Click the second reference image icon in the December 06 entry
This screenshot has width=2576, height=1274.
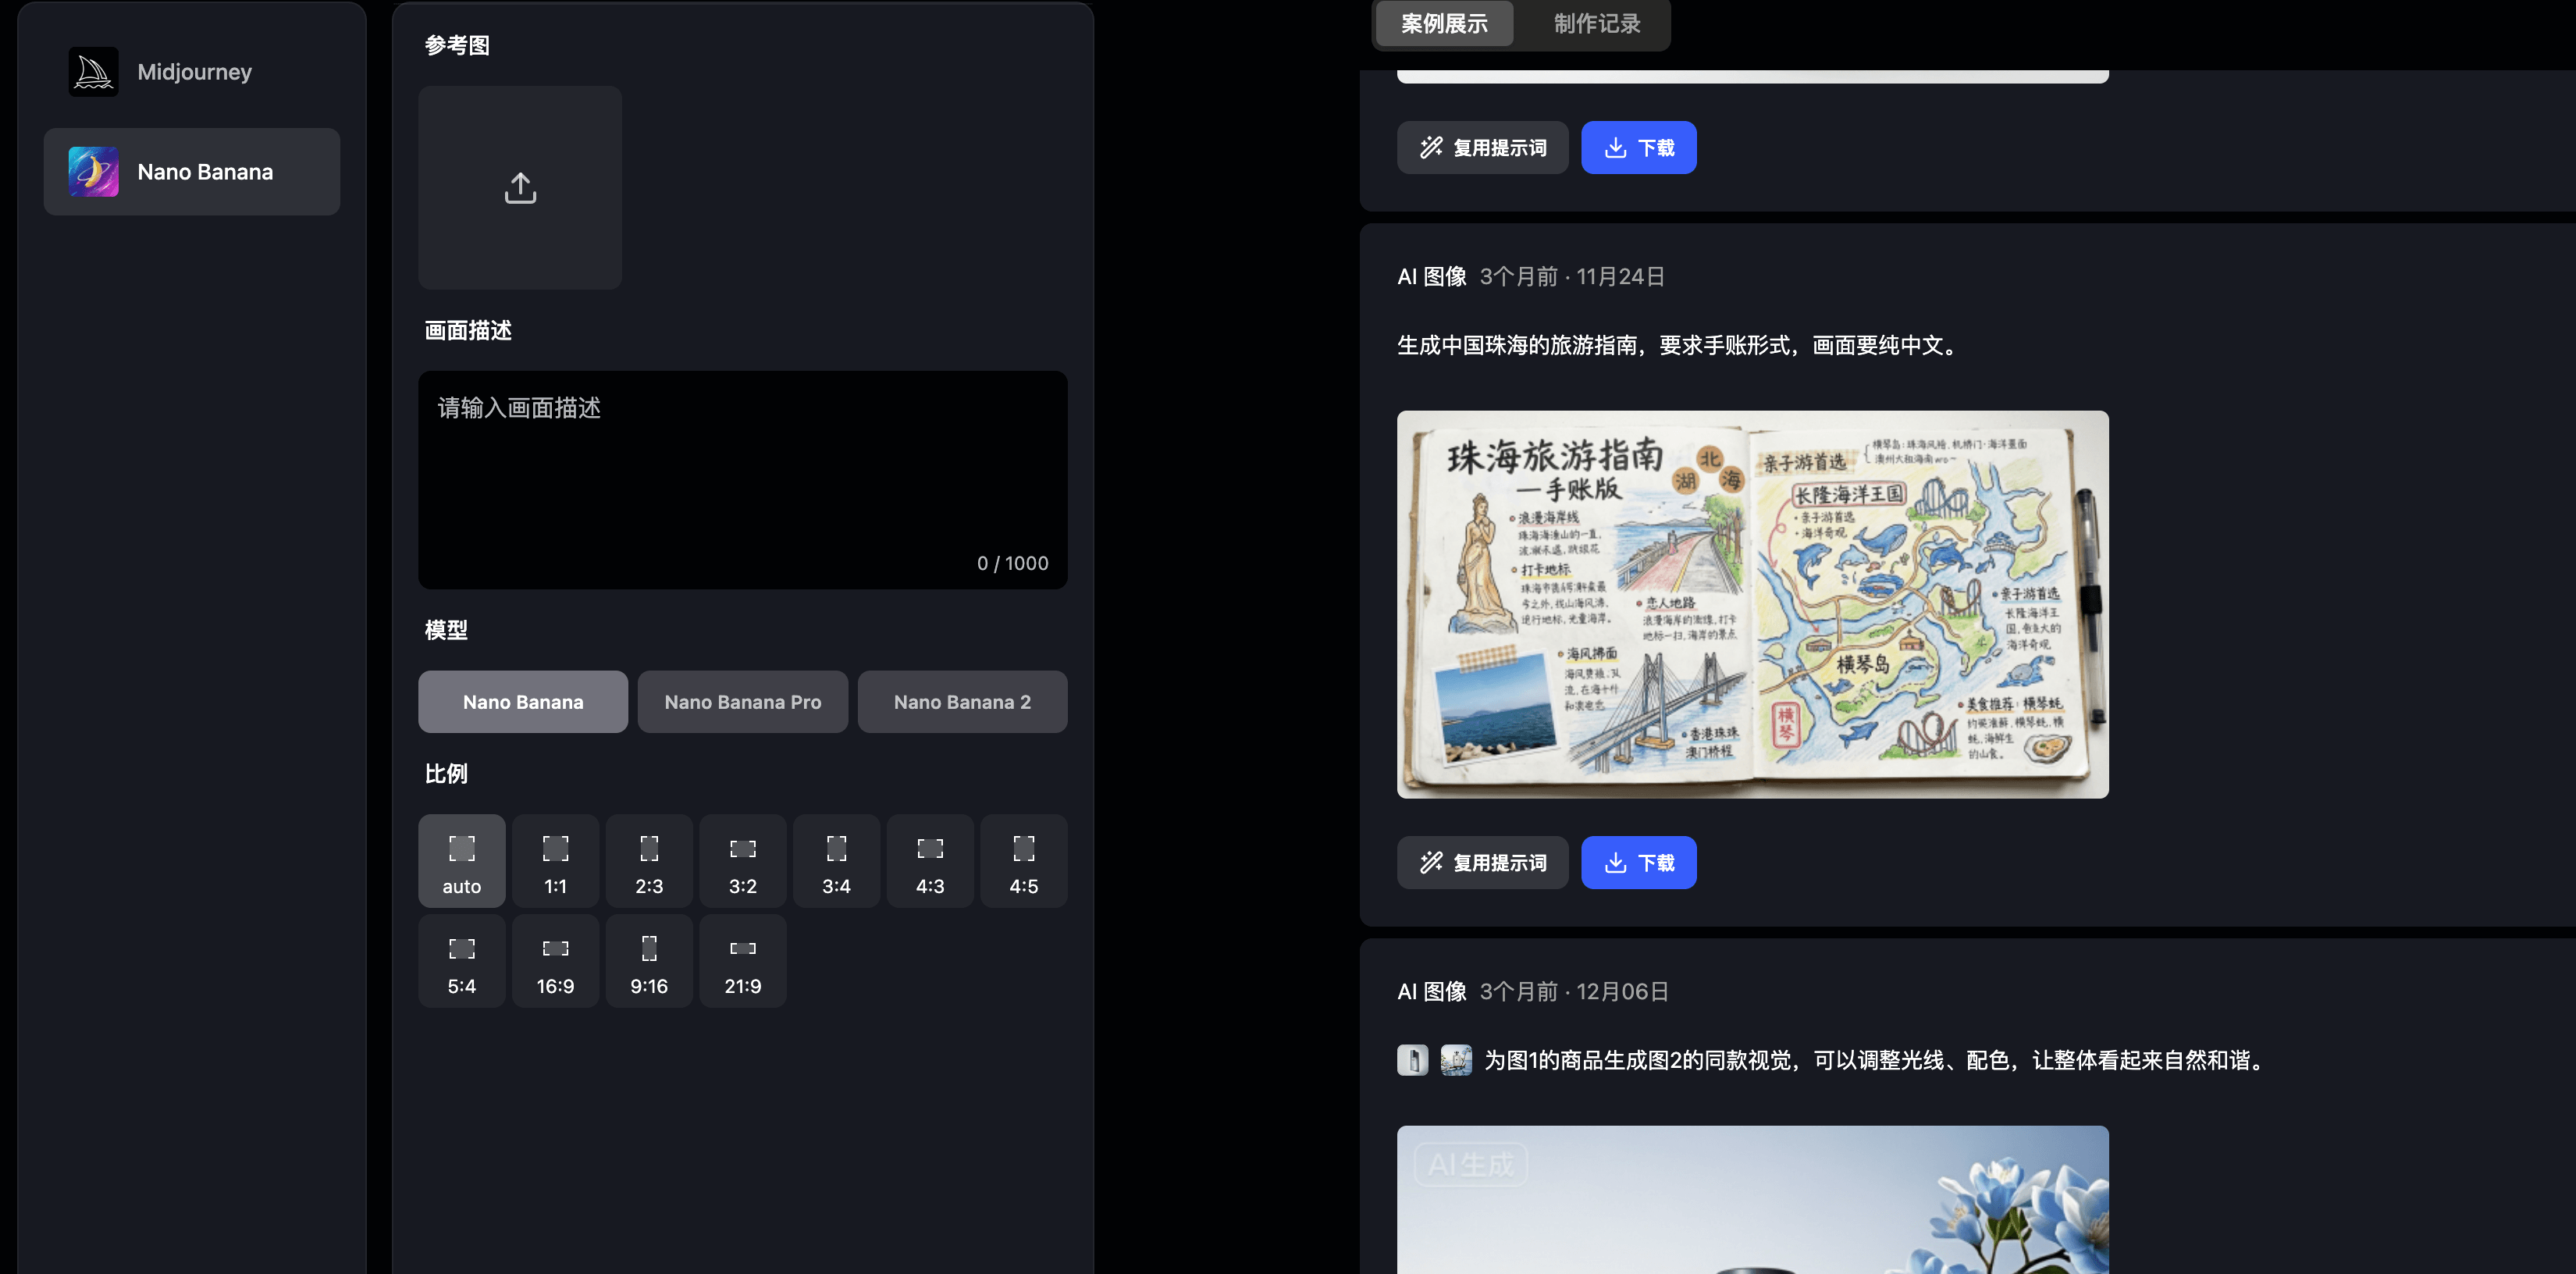coord(1457,1060)
